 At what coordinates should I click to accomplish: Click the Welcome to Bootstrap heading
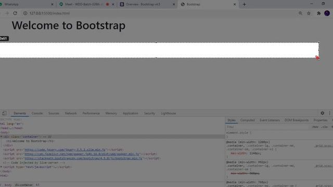pyautogui.click(x=68, y=25)
